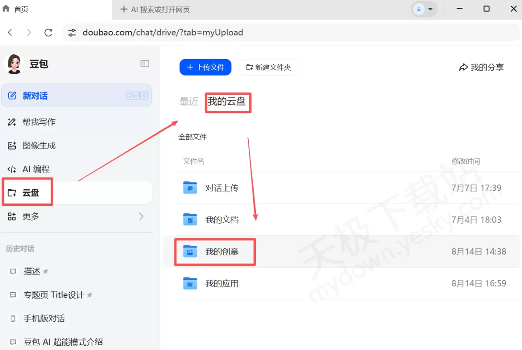The image size is (522, 350).
Task: Click date 8月14日 16:59
Action: (x=479, y=284)
